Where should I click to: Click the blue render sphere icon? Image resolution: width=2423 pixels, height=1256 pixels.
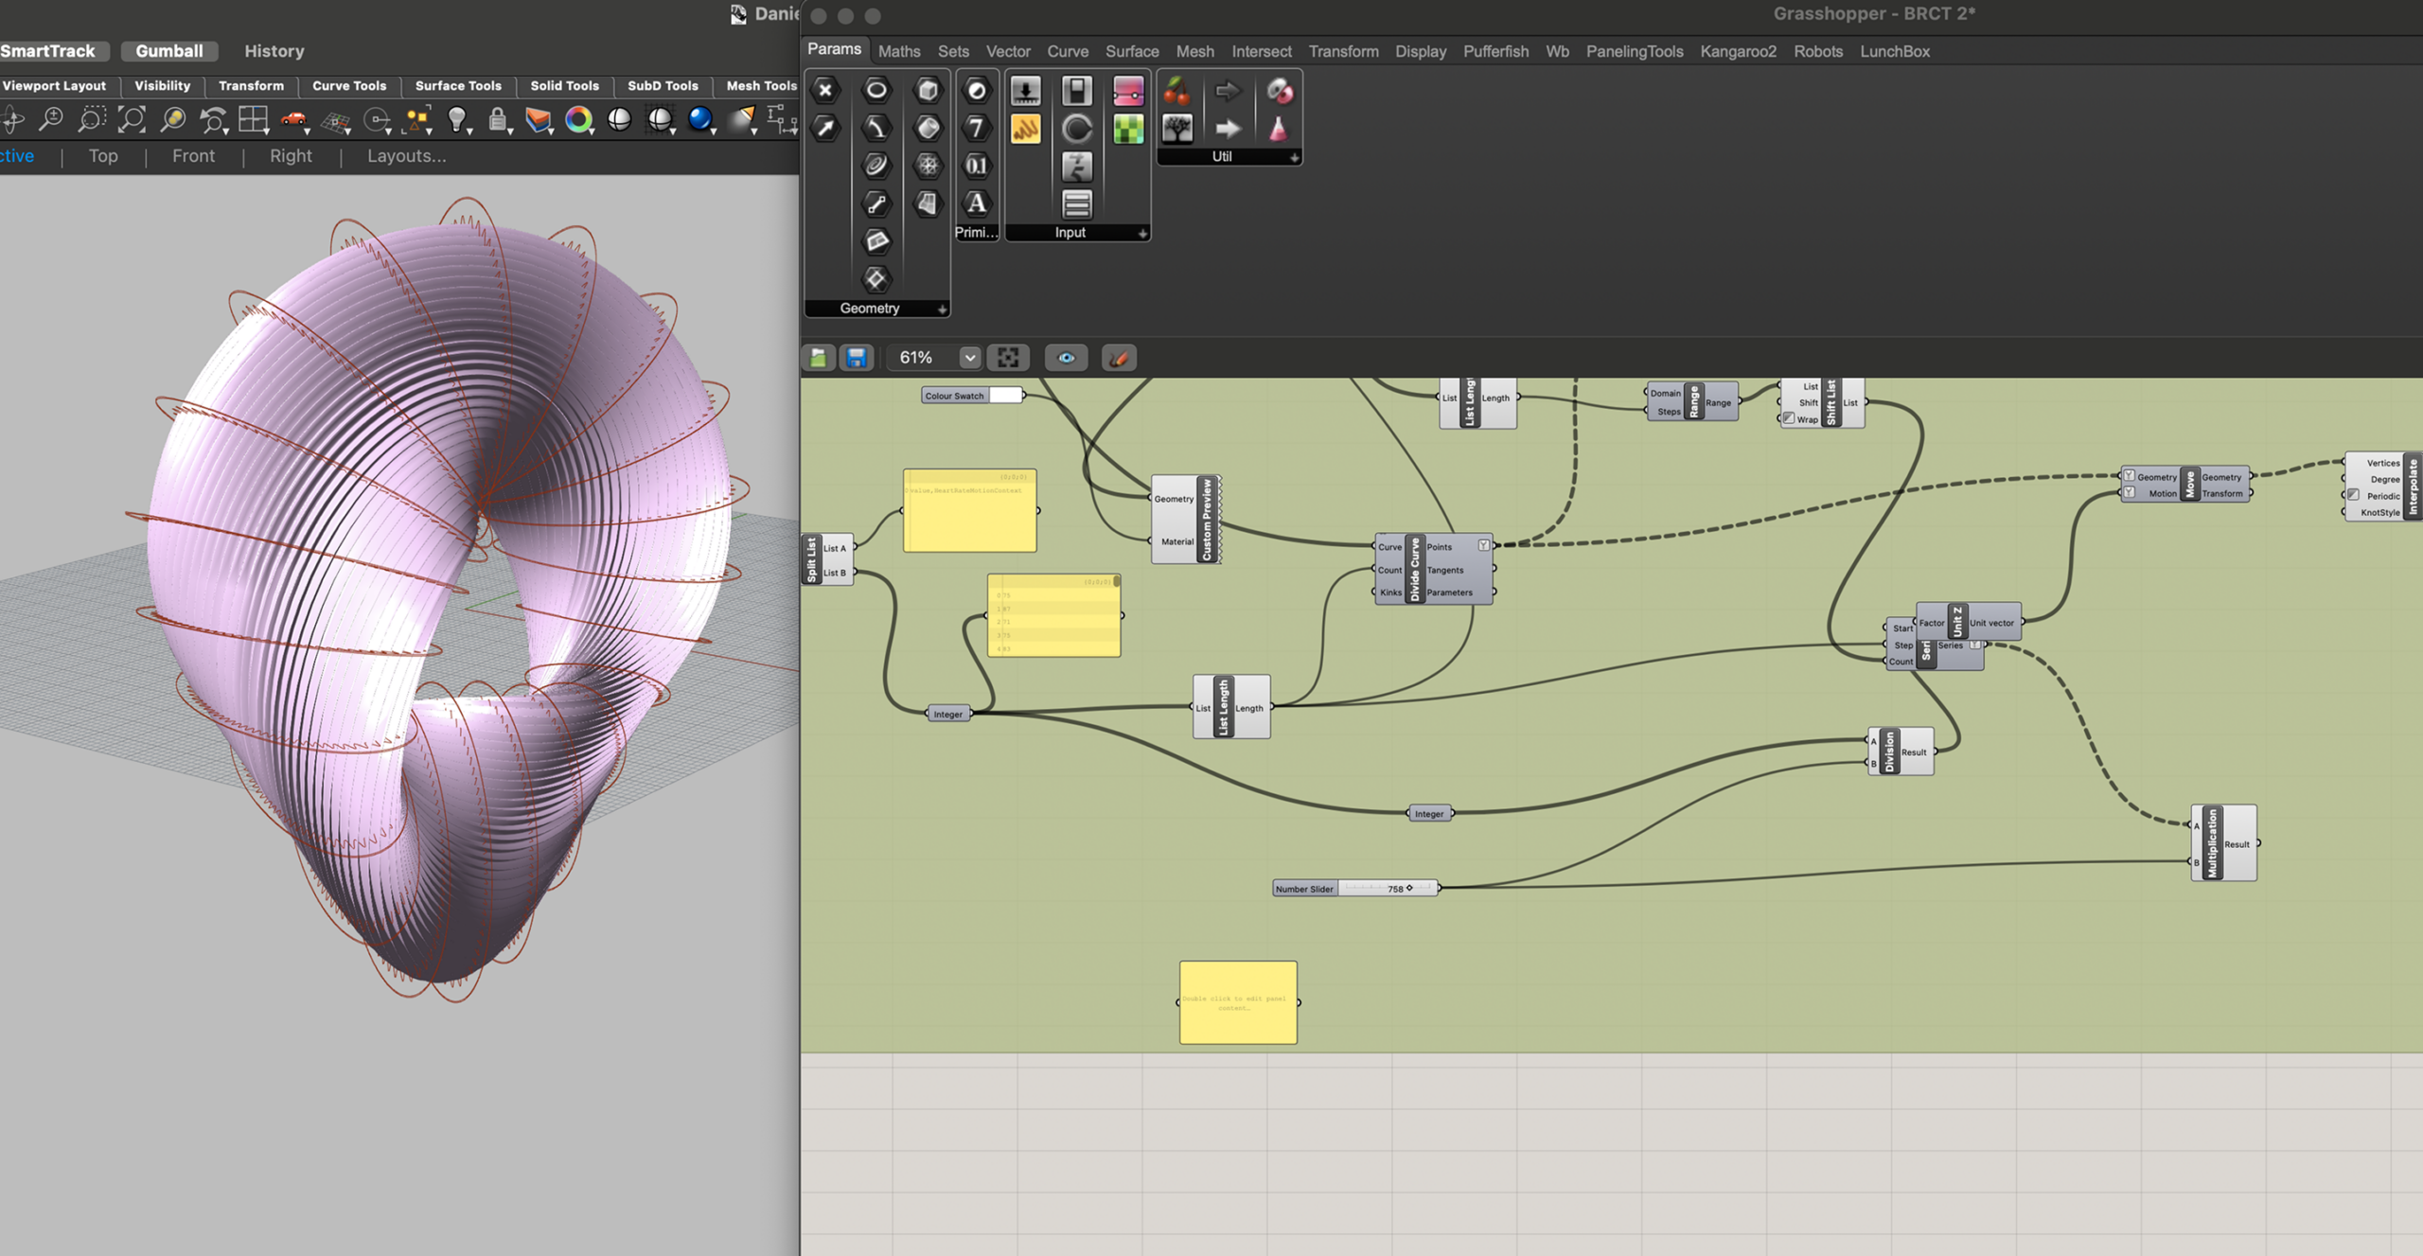click(x=700, y=119)
